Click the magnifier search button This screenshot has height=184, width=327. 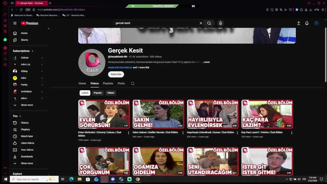coord(209,23)
